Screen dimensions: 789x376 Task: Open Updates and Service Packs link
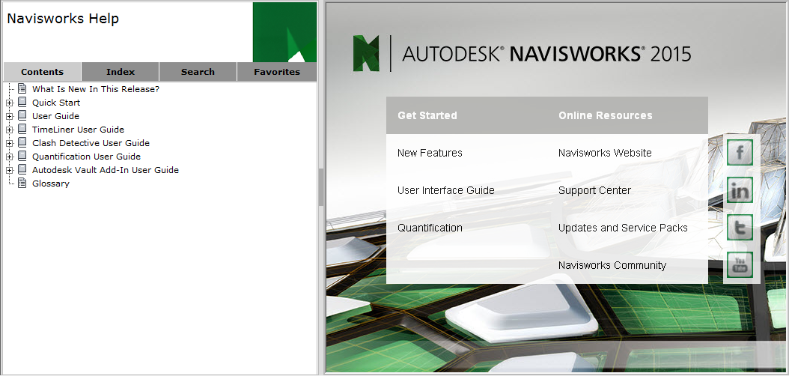(x=623, y=228)
